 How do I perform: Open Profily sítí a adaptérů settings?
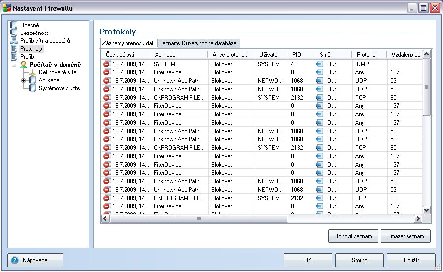tap(45, 41)
